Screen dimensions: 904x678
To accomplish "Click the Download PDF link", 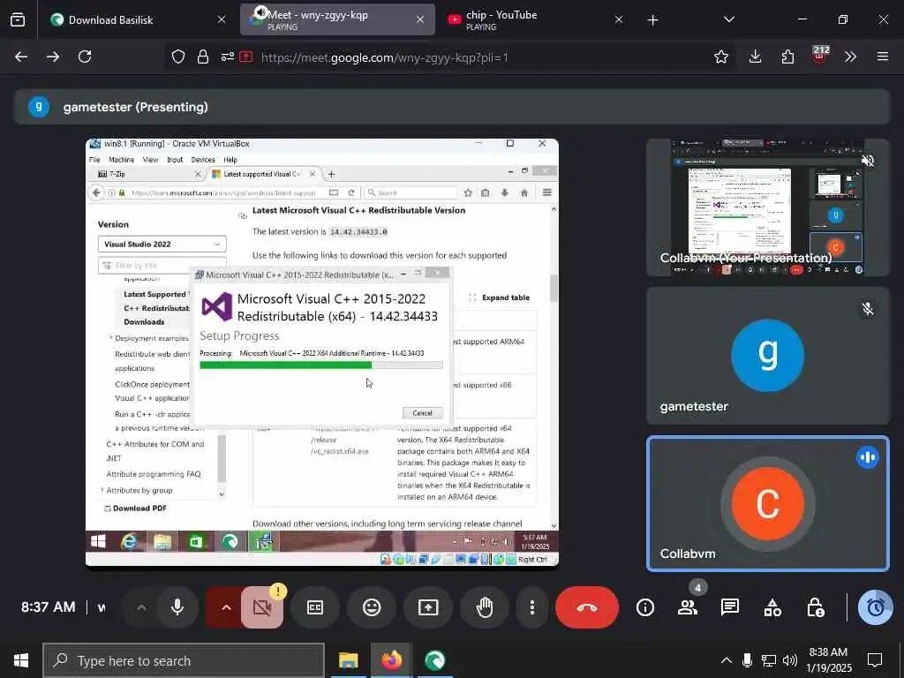I will click(x=135, y=508).
